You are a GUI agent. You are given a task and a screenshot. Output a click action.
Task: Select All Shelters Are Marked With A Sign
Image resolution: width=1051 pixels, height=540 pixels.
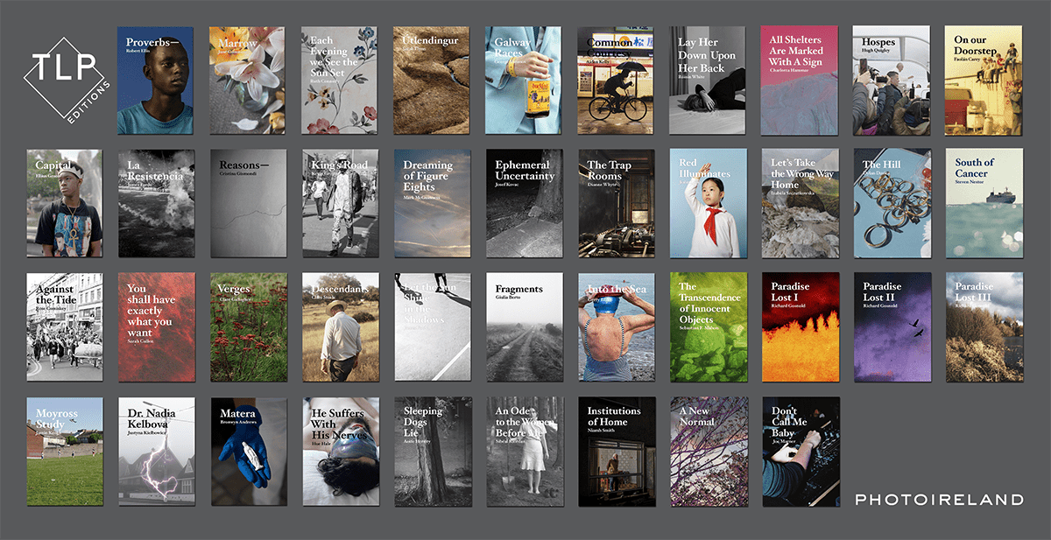coord(800,80)
